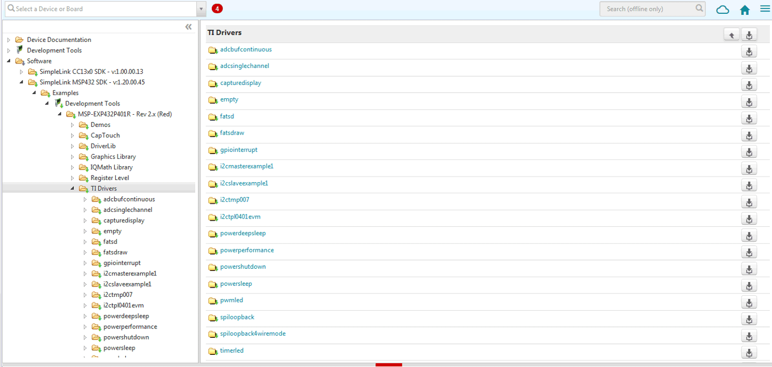
Task: Expand the Device Documentation tree node
Action: click(x=8, y=40)
